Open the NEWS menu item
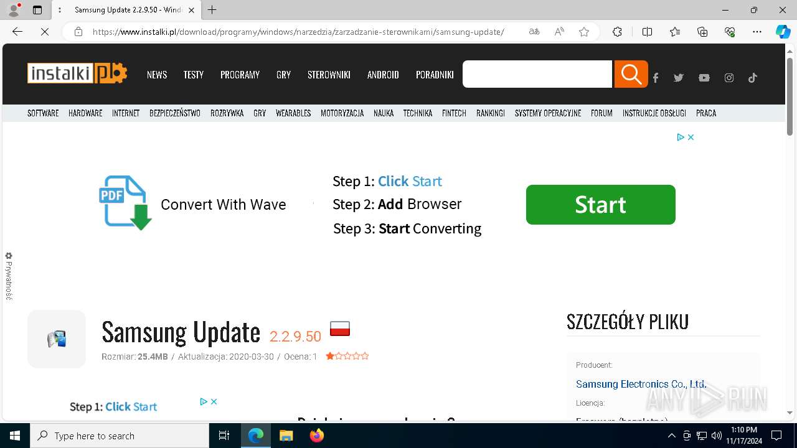The image size is (797, 448). coord(157,75)
